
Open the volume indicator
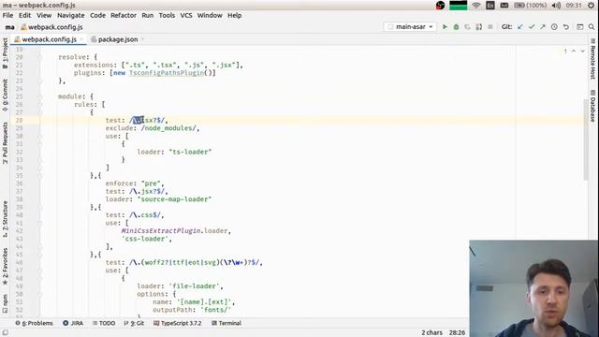(556, 5)
